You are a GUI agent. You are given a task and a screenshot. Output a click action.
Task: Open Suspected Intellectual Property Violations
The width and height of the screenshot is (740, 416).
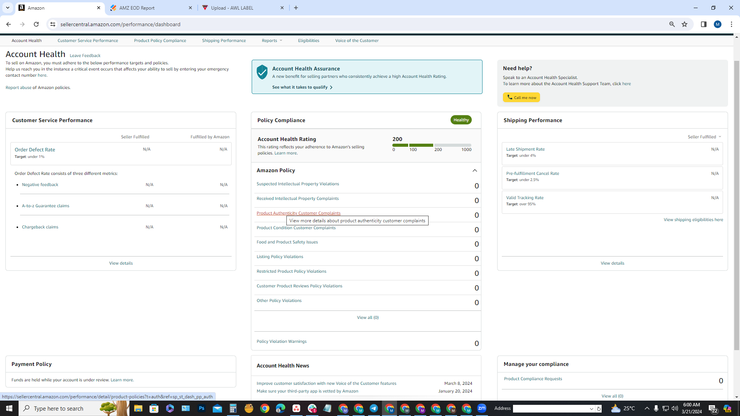298,184
